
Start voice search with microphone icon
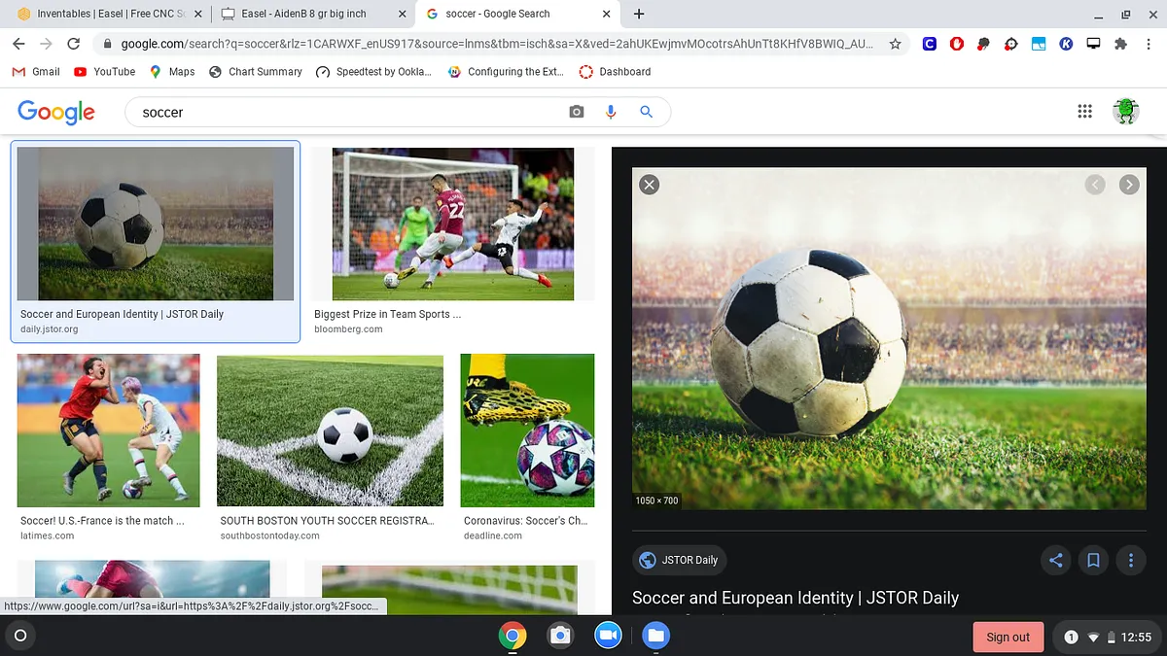click(611, 112)
